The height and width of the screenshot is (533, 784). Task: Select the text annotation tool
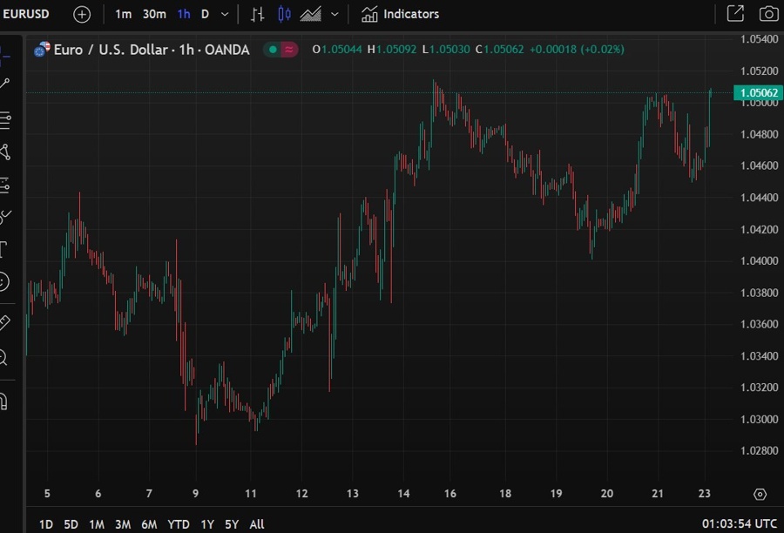(3, 250)
